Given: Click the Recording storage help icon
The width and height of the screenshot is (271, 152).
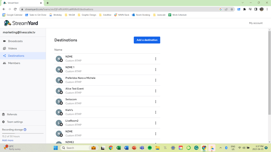Looking at the screenshot, I should (x=25, y=130).
